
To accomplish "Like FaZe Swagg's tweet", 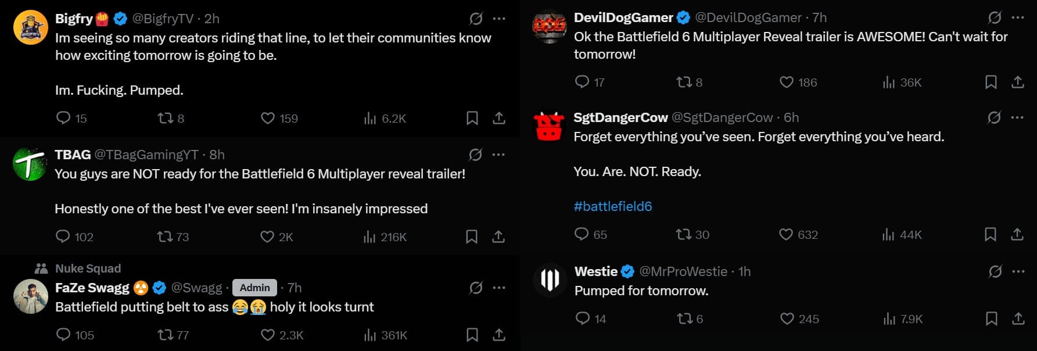I will click(267, 335).
